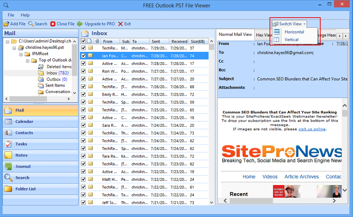The height and width of the screenshot is (217, 353).
Task: Open the Folder List pane icon
Action: coord(8,189)
